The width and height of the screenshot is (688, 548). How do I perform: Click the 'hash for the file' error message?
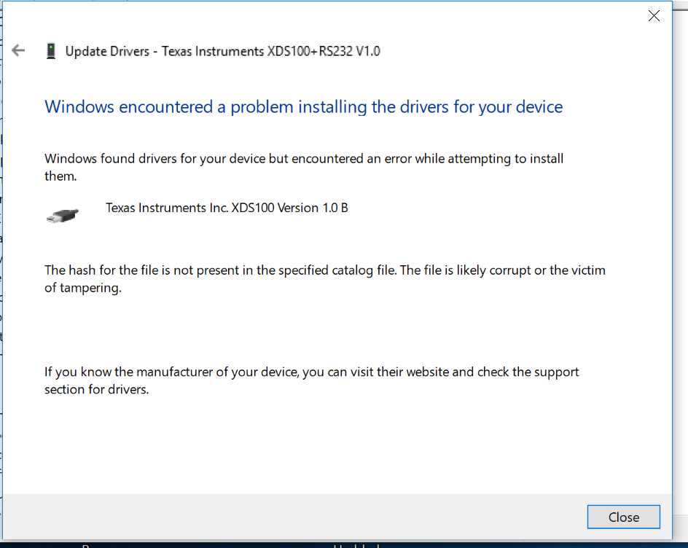(325, 278)
